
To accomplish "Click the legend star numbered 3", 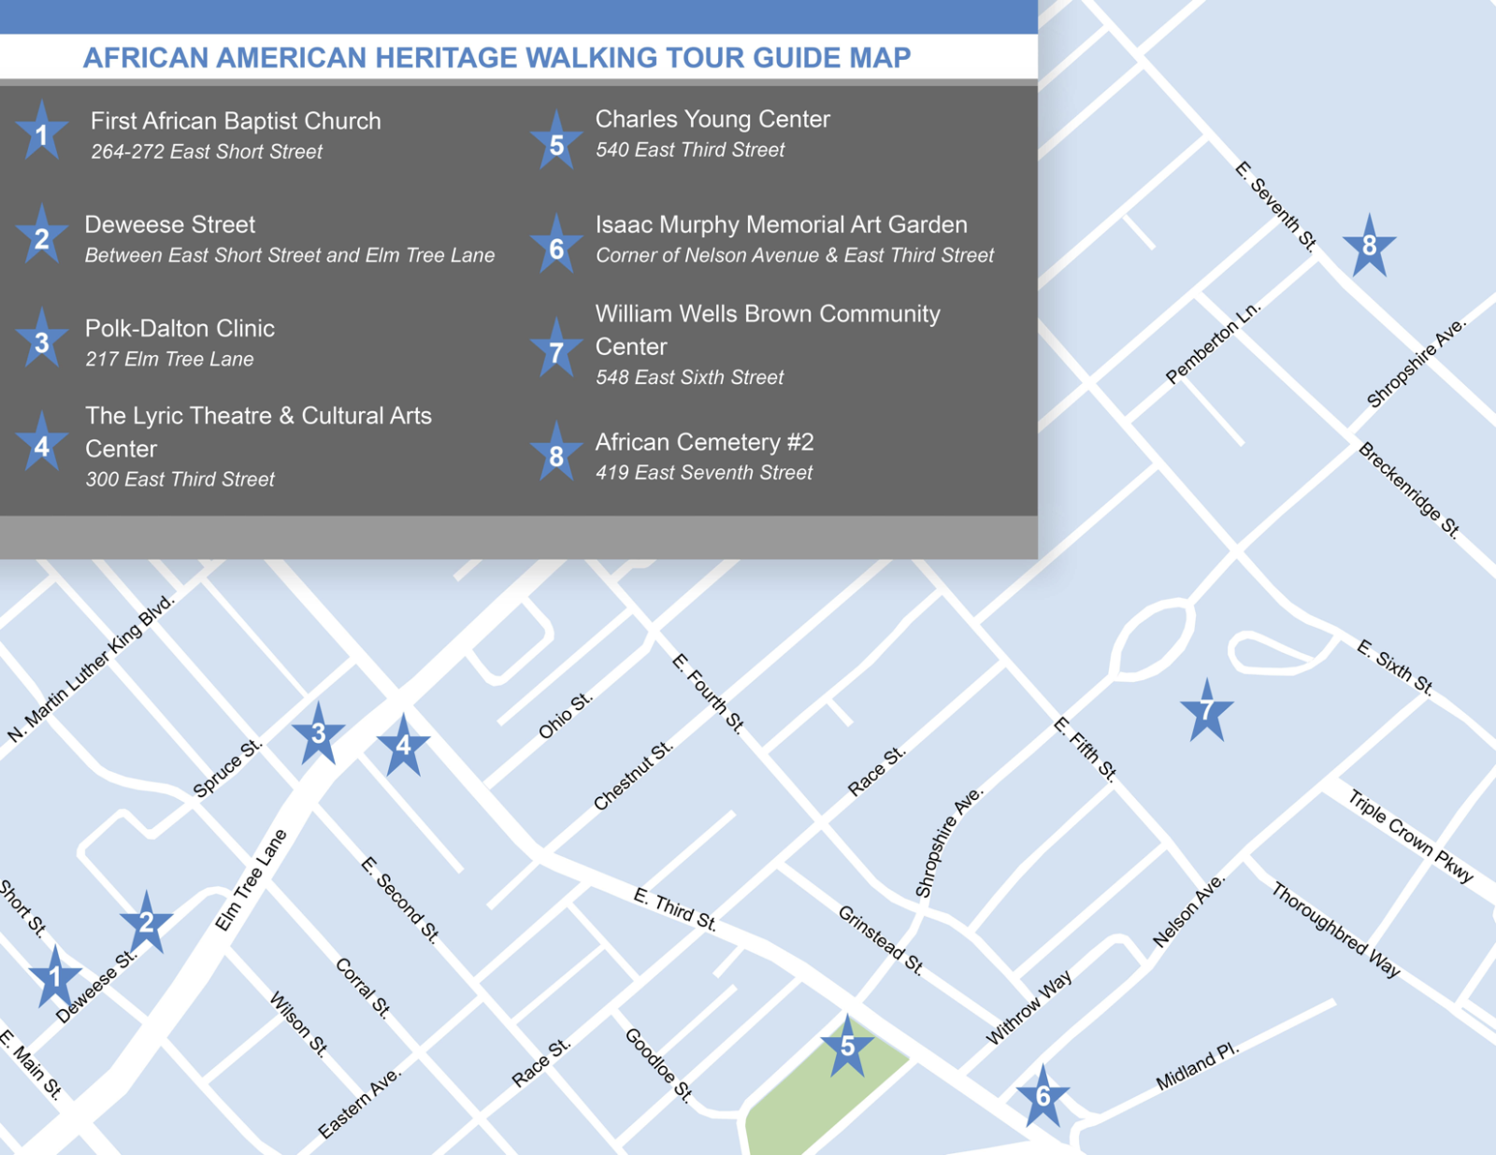I will pyautogui.click(x=42, y=340).
